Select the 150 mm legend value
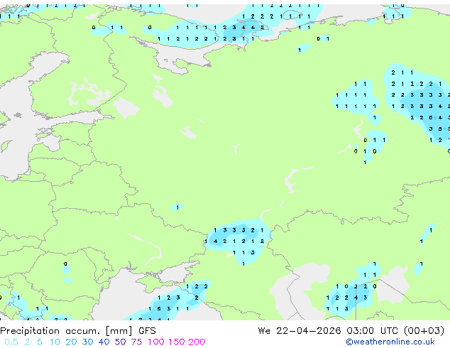Viewport: 450px width, 348px height. pyautogui.click(x=177, y=342)
